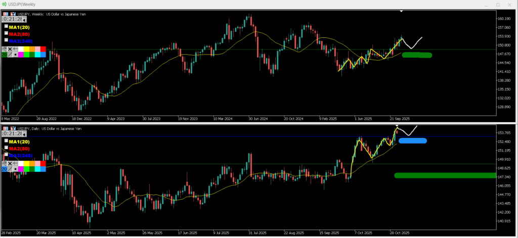Select the dot tool in weekly chart palette
This screenshot has height=238, width=518.
click(x=16, y=55)
